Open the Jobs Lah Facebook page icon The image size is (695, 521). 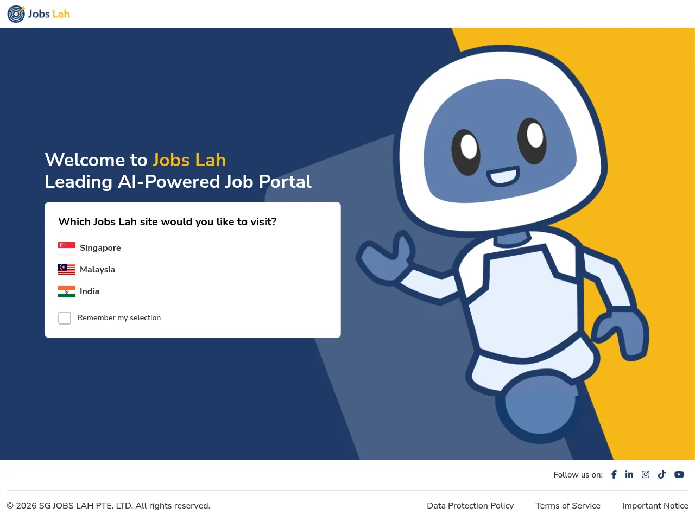[x=614, y=474]
